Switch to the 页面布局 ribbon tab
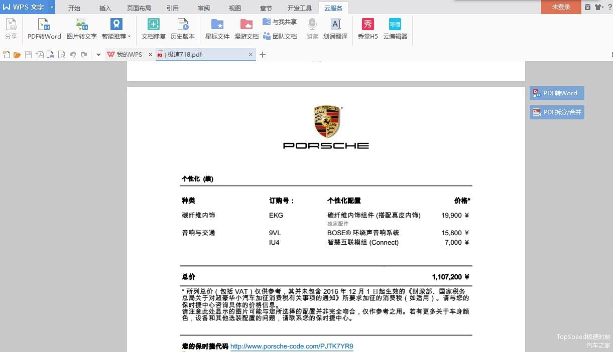The width and height of the screenshot is (613, 352). [139, 8]
